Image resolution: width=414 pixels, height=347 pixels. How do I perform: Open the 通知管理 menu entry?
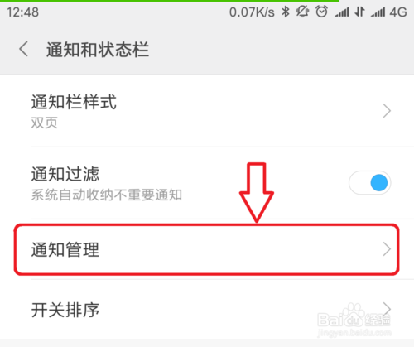tap(207, 249)
